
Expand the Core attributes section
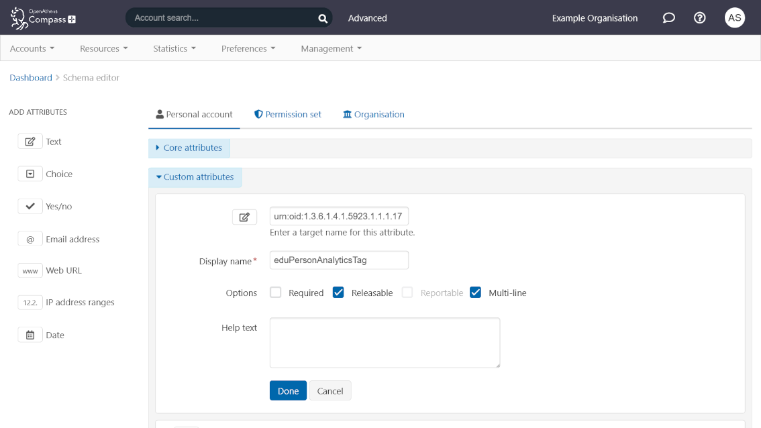189,148
